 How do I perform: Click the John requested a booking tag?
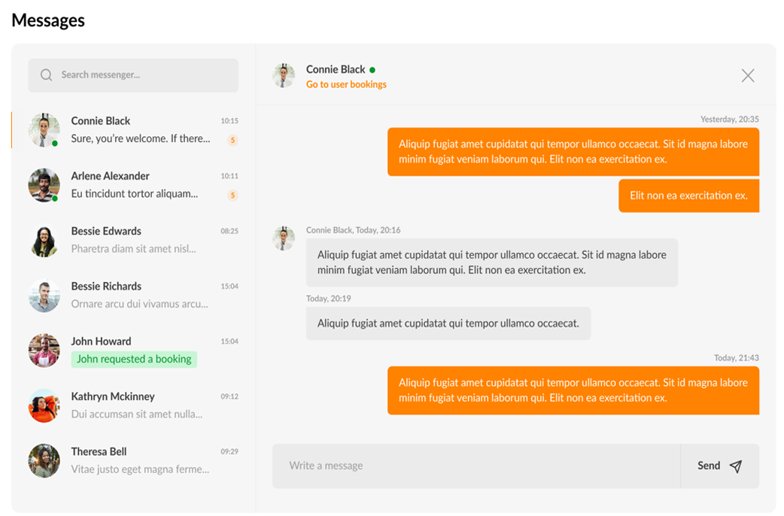pyautogui.click(x=134, y=360)
